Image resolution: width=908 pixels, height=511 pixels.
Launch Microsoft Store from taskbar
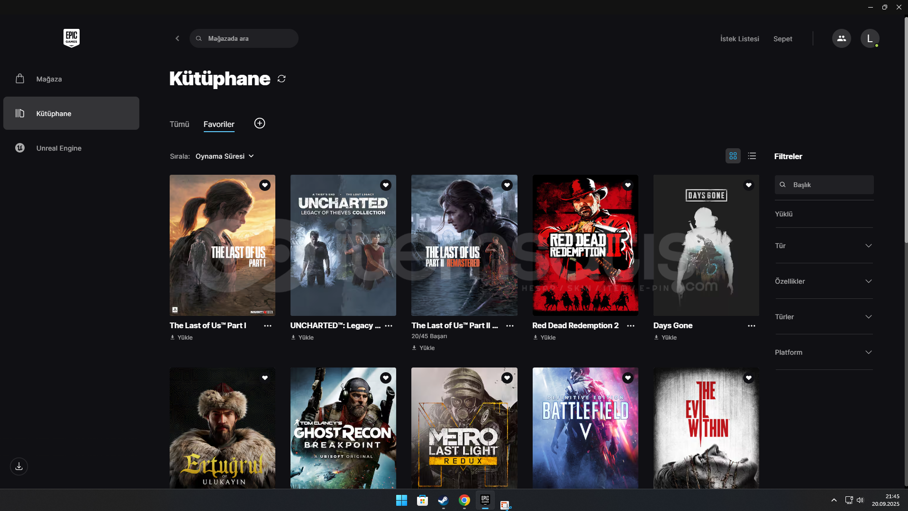pyautogui.click(x=422, y=500)
